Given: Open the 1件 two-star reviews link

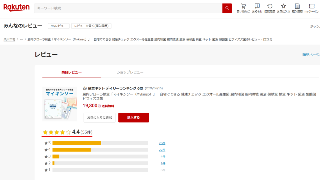Looking at the screenshot, I should pyautogui.click(x=163, y=163).
